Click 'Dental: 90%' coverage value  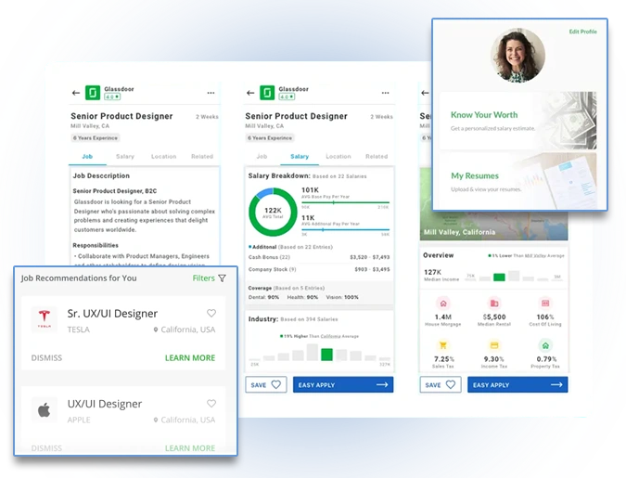[x=263, y=297]
